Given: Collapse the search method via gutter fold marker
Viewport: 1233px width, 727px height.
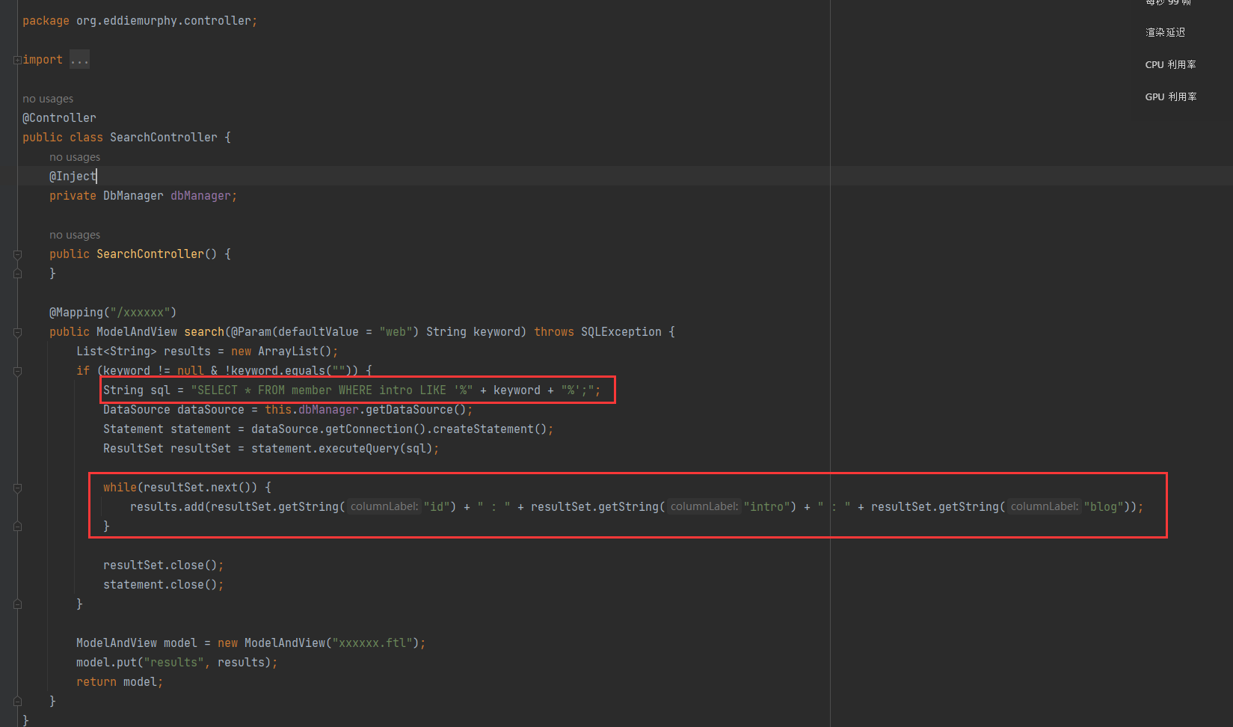Looking at the screenshot, I should 17,332.
